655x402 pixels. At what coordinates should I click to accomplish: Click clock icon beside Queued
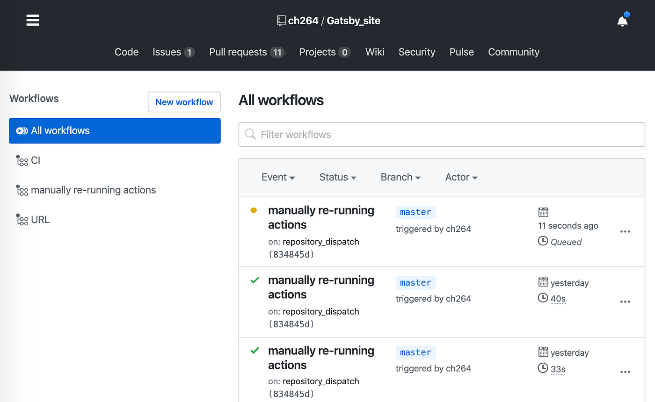[543, 241]
